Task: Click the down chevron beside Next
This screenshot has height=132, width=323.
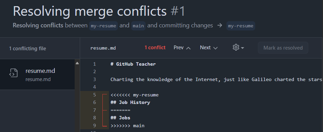Action: (215, 48)
